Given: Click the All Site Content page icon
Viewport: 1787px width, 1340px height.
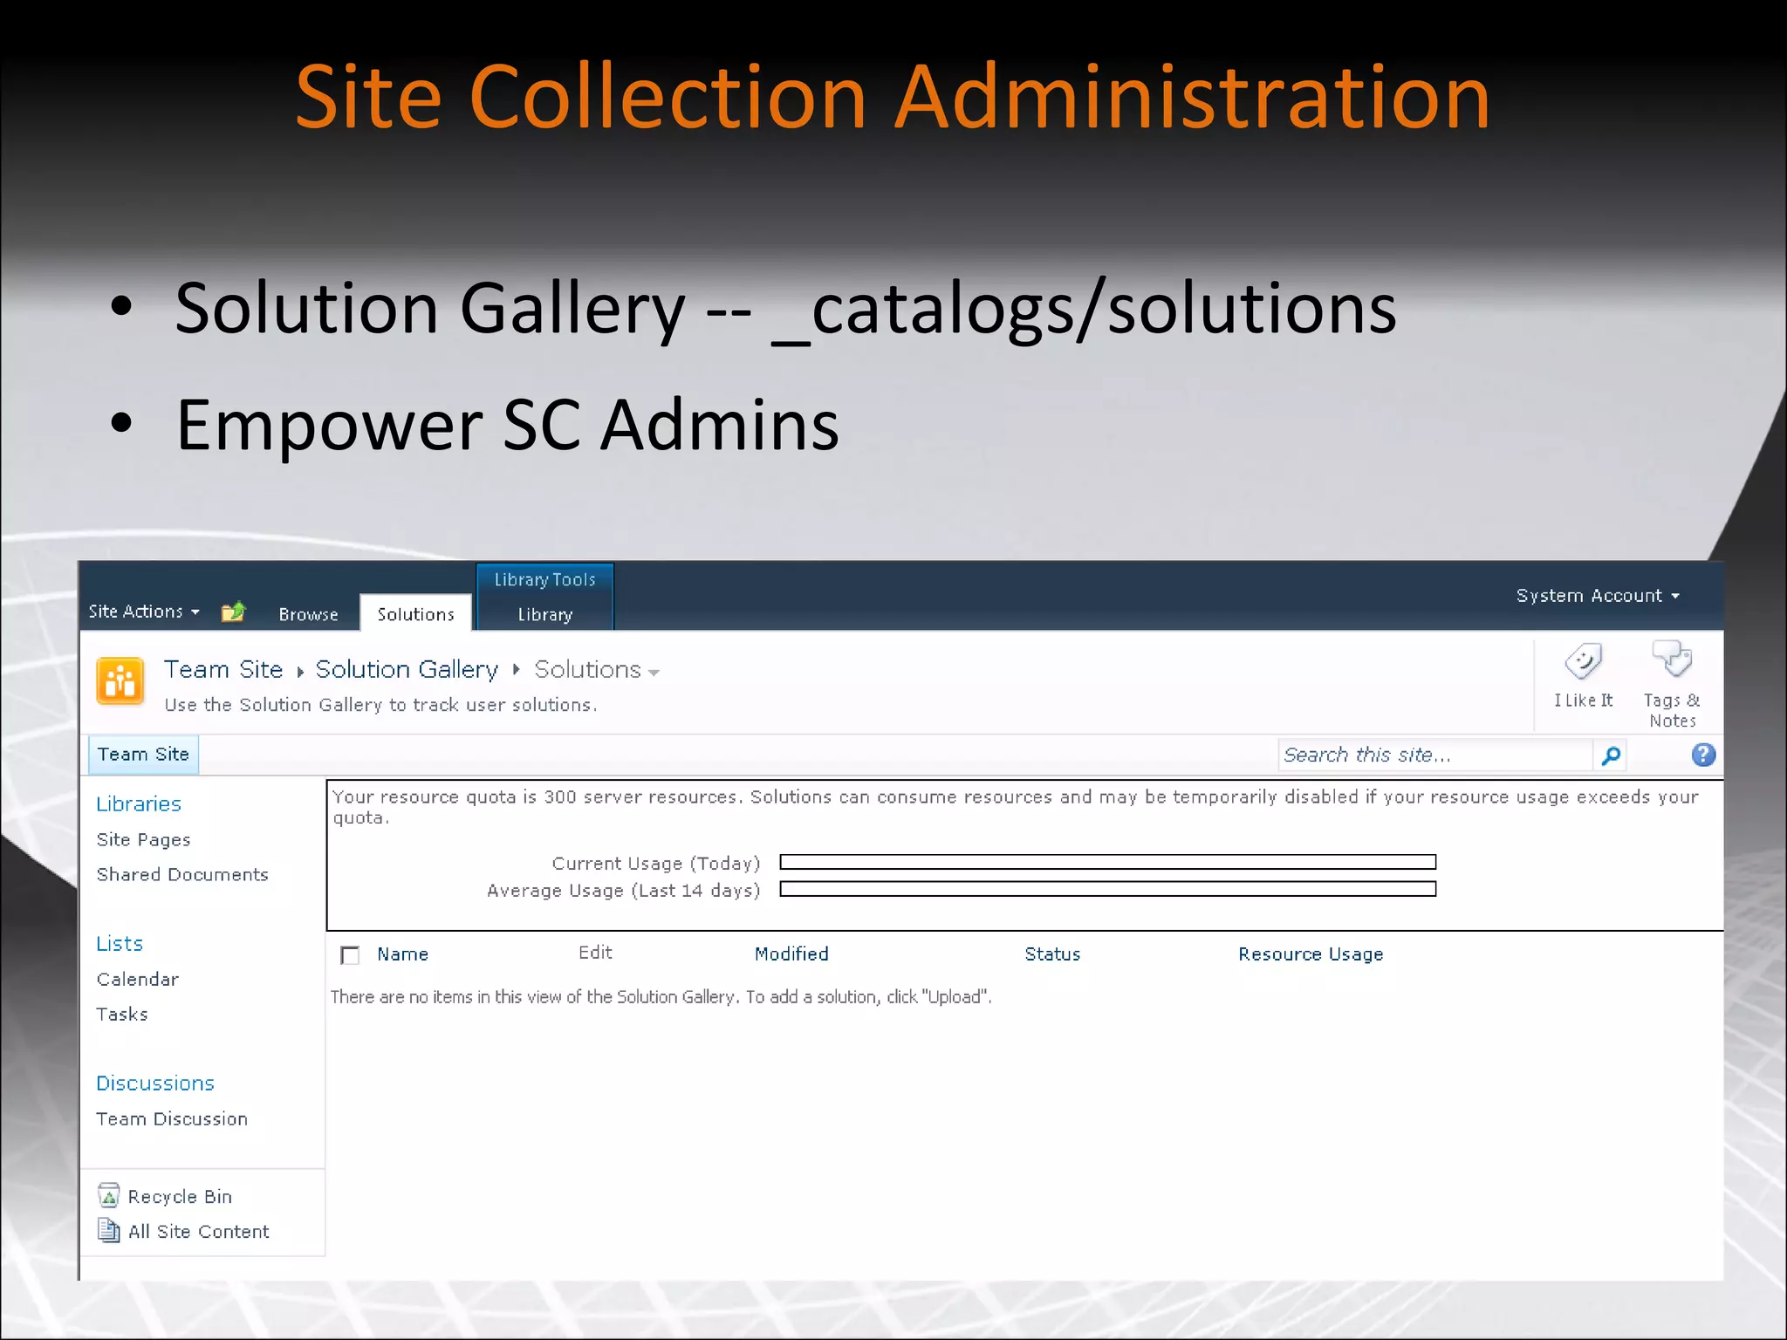Looking at the screenshot, I should [109, 1230].
